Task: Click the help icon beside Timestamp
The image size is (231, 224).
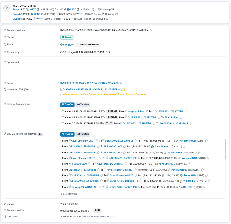Action: point(5,52)
